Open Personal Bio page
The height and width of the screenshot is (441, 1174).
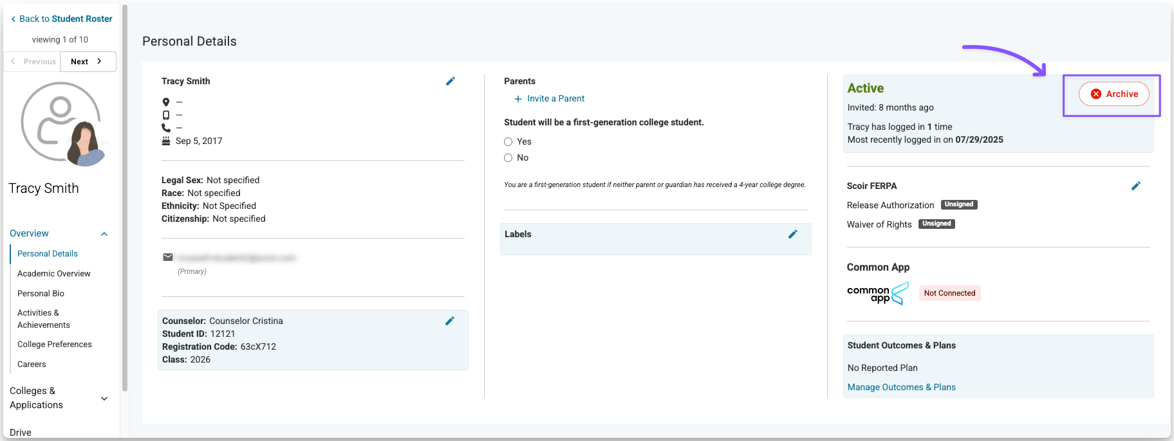click(41, 294)
